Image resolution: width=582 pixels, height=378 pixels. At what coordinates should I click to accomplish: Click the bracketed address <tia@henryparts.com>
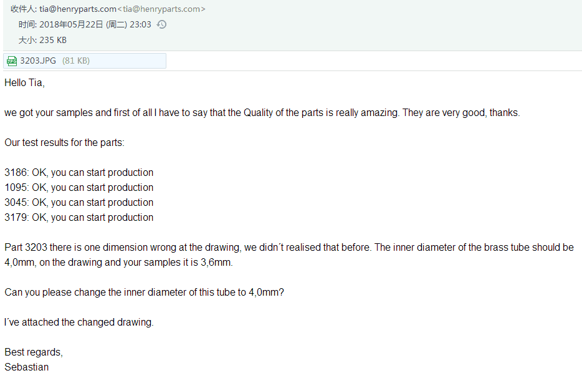point(161,9)
